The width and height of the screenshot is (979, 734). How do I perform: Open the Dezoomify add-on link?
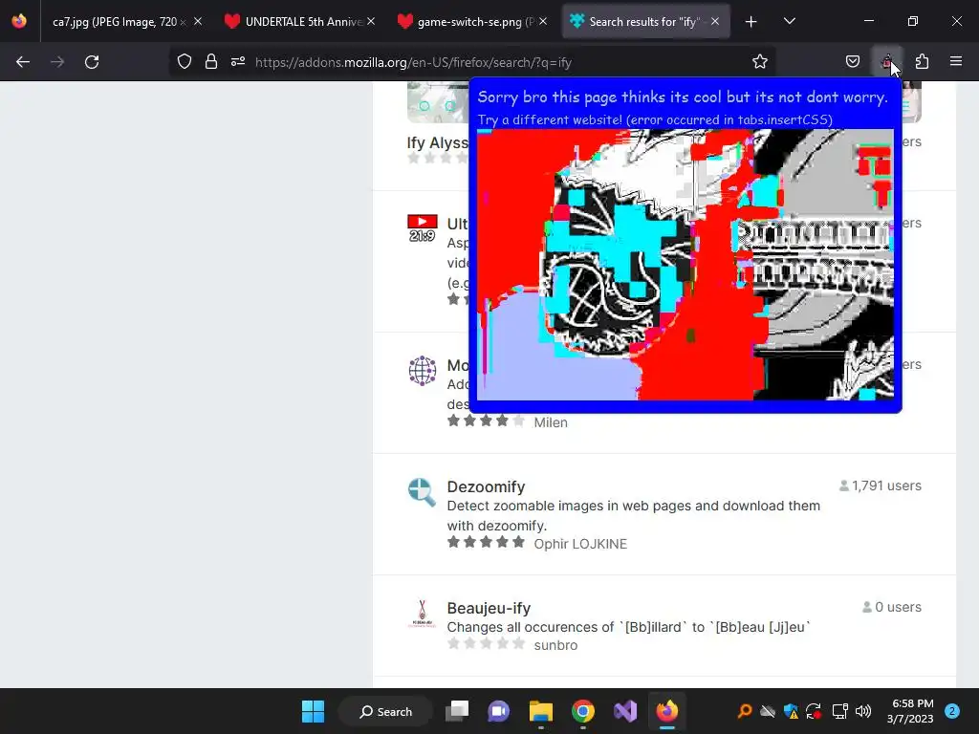[x=486, y=486]
